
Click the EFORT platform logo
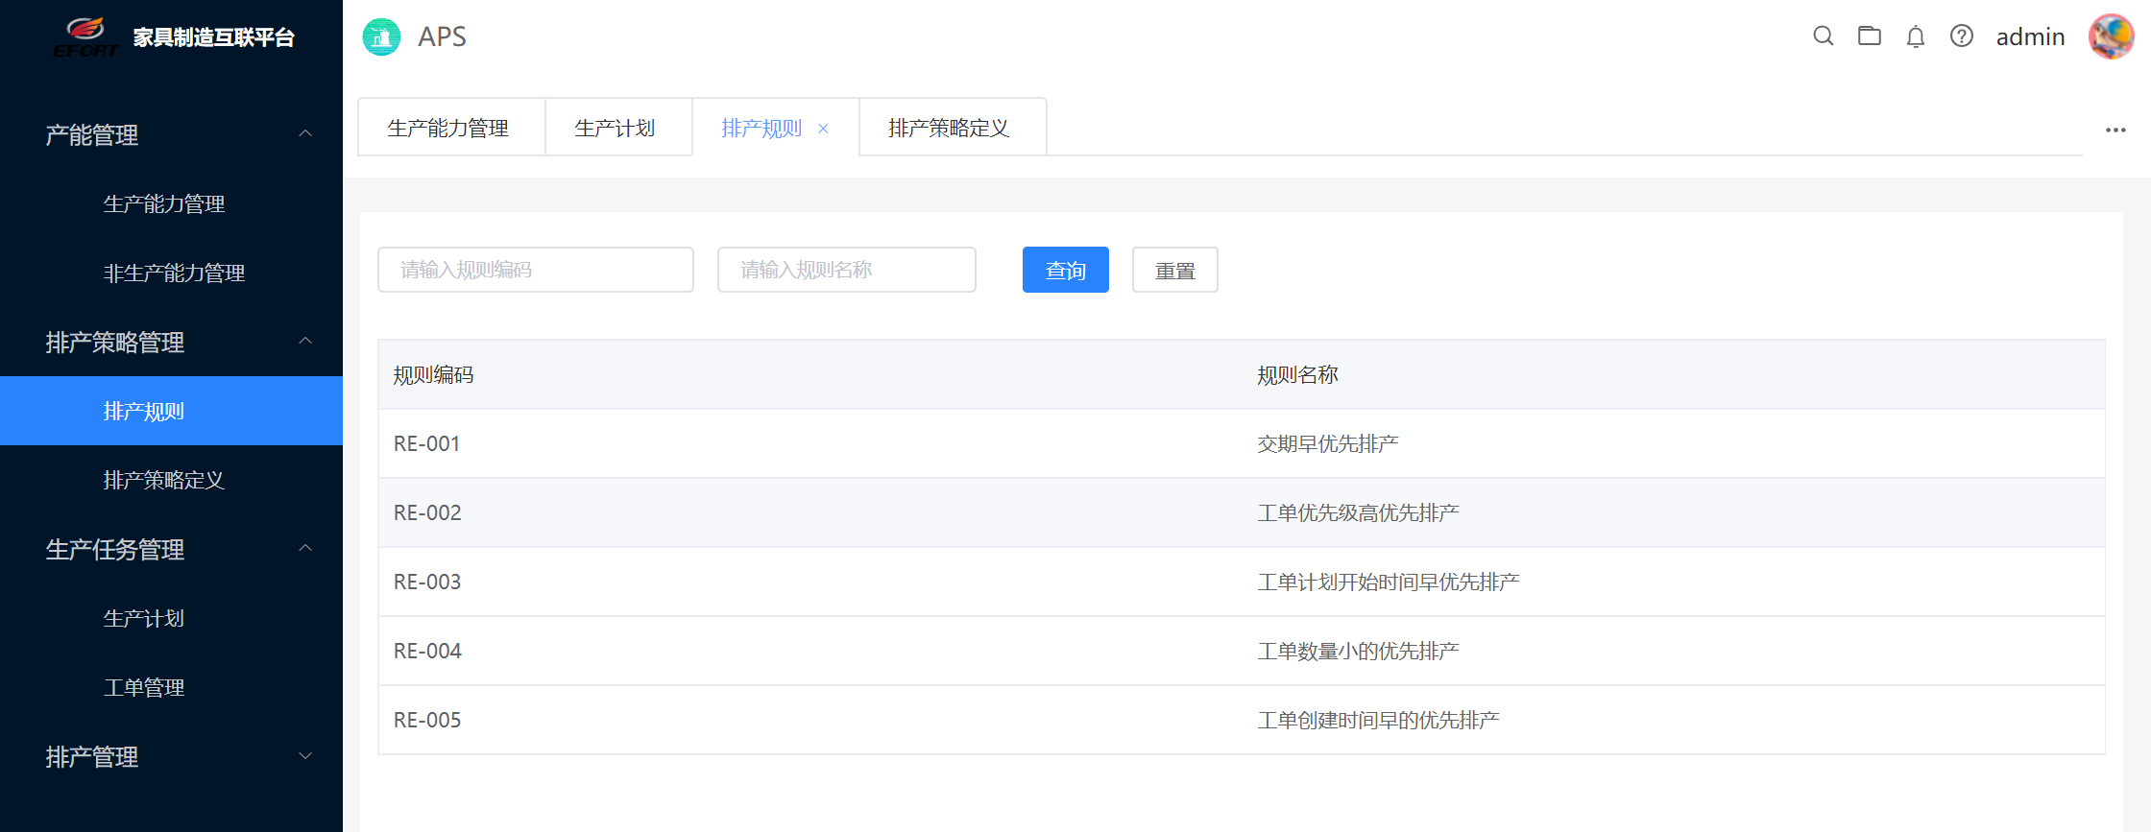[x=85, y=37]
